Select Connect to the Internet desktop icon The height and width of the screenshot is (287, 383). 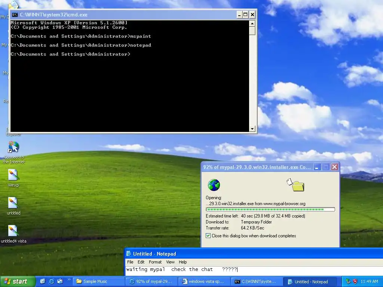tap(14, 152)
